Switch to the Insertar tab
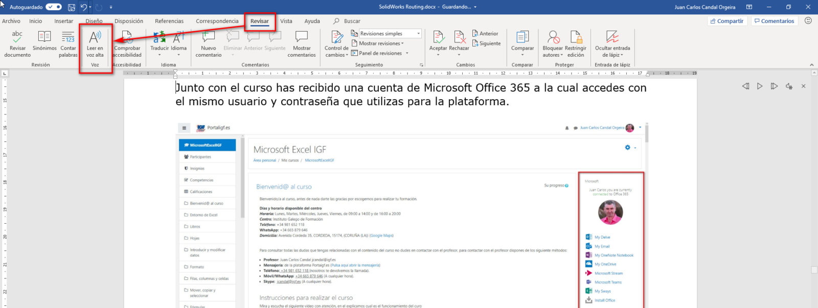 pos(64,21)
